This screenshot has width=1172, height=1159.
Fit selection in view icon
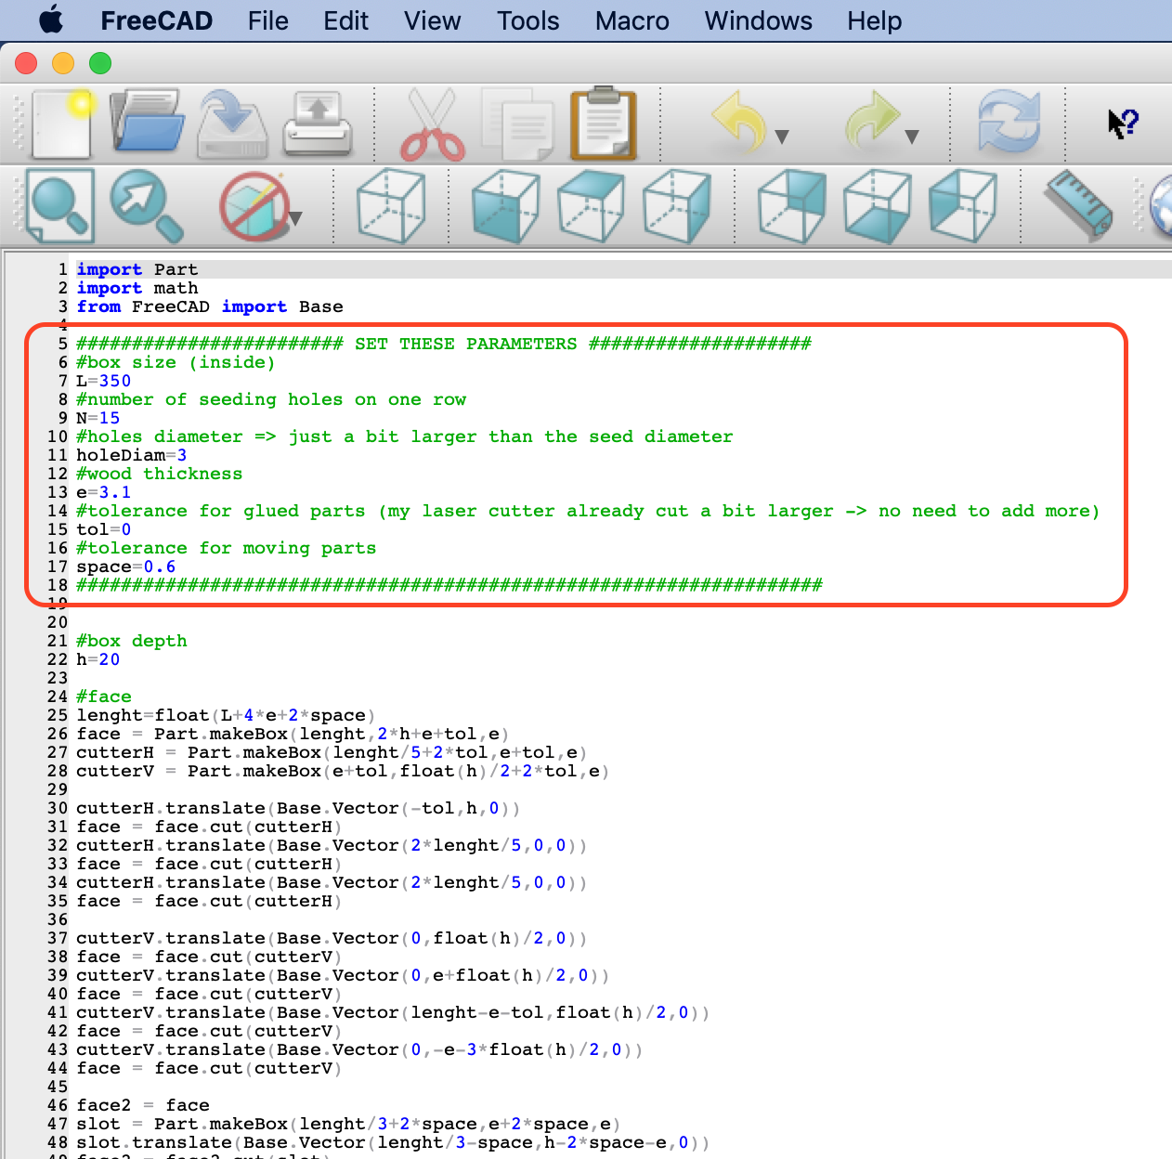[x=146, y=205]
